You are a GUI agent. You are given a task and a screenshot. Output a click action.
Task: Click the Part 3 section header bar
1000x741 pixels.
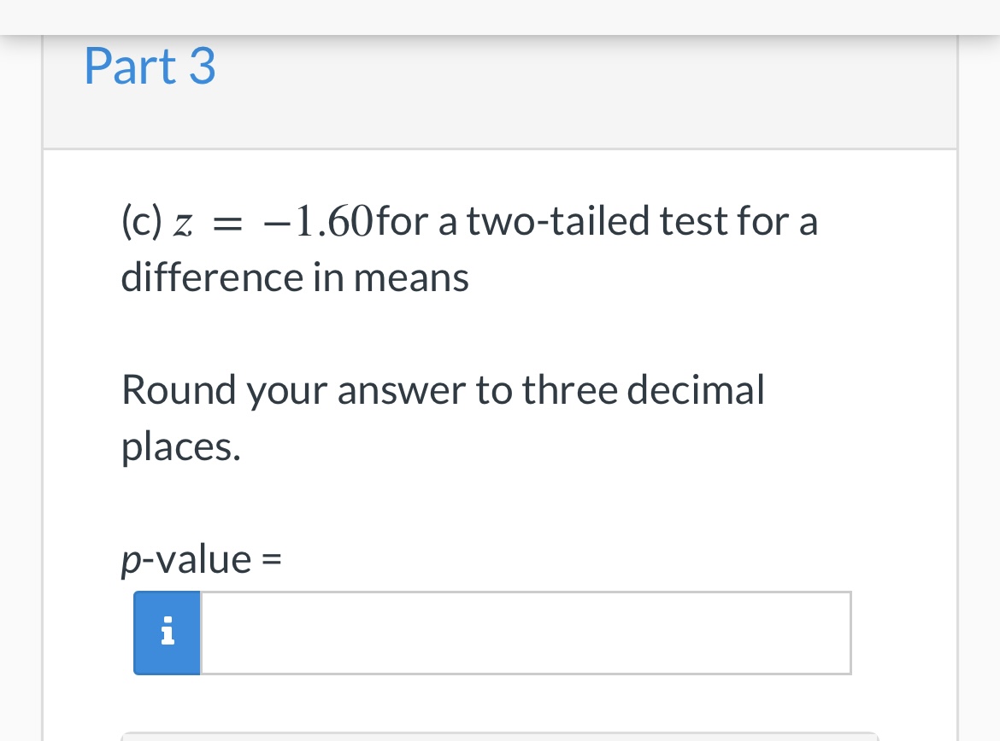(x=500, y=90)
